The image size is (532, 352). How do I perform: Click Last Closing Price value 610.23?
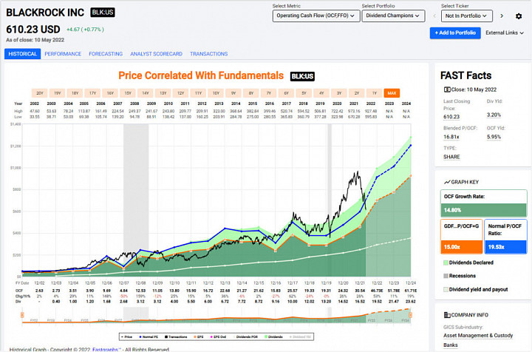451,117
